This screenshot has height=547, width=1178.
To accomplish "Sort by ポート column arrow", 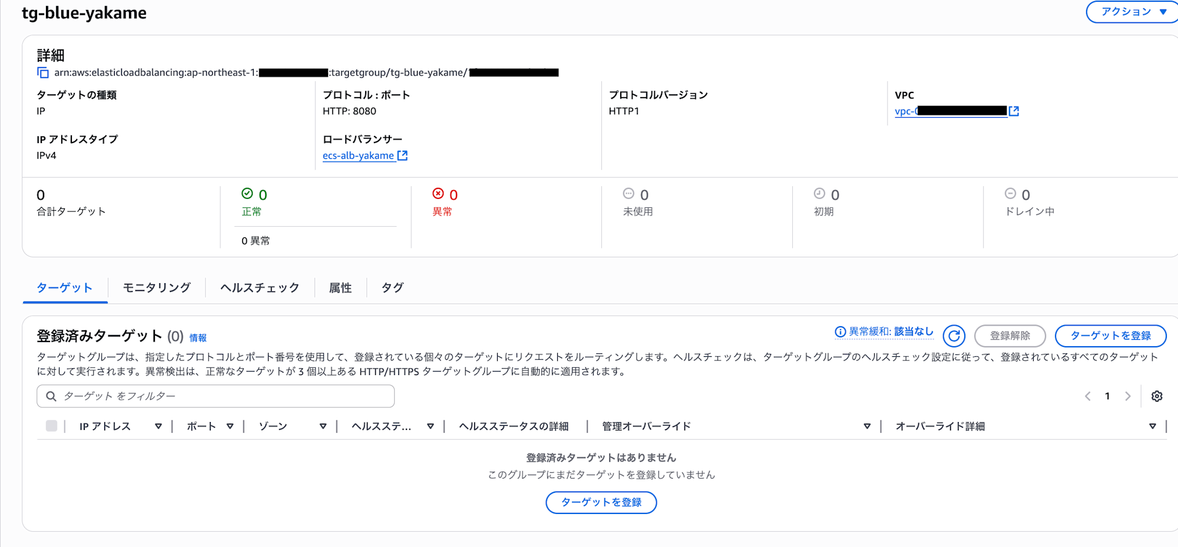I will pyautogui.click(x=230, y=426).
